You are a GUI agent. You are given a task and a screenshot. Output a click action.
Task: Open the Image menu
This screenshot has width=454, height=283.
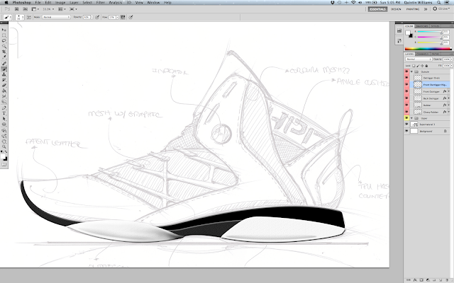(60, 2)
